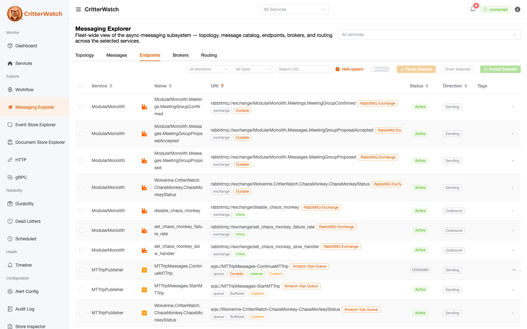This screenshot has width=527, height=329.
Task: Open the Timeline bell icon
Action: [10, 265]
